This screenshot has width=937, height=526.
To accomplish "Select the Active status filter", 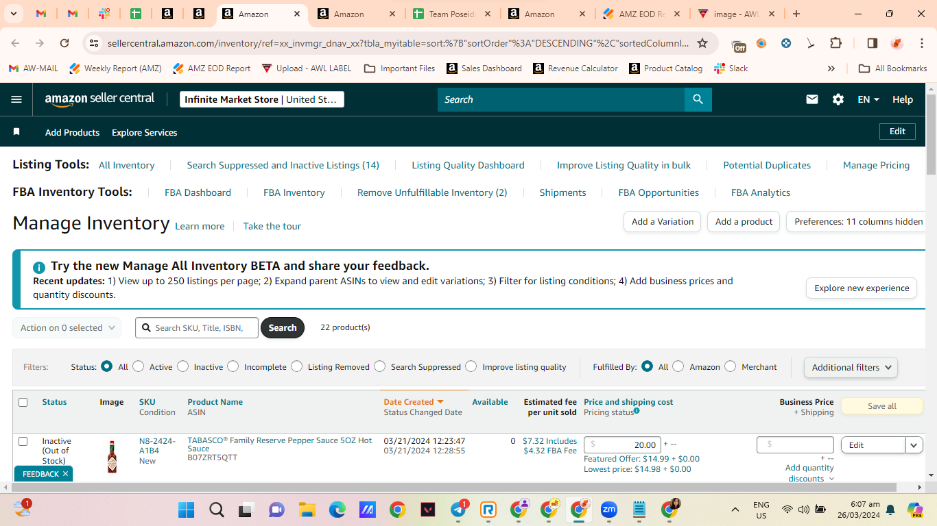I will tap(139, 366).
